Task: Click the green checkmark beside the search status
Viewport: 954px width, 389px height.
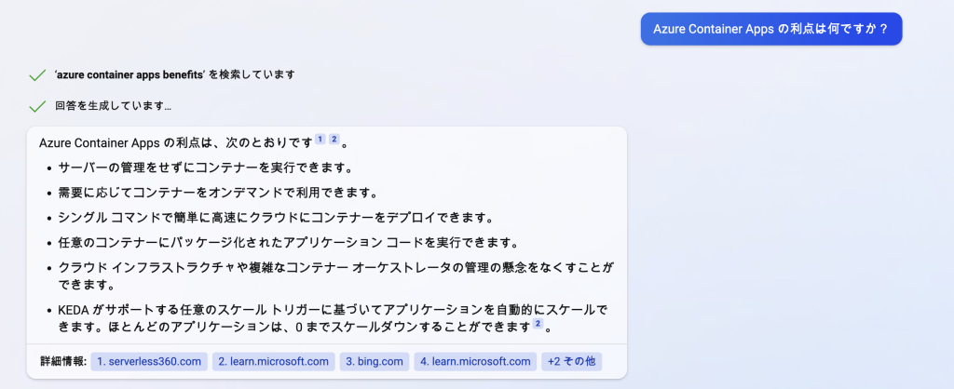Action: 37,75
